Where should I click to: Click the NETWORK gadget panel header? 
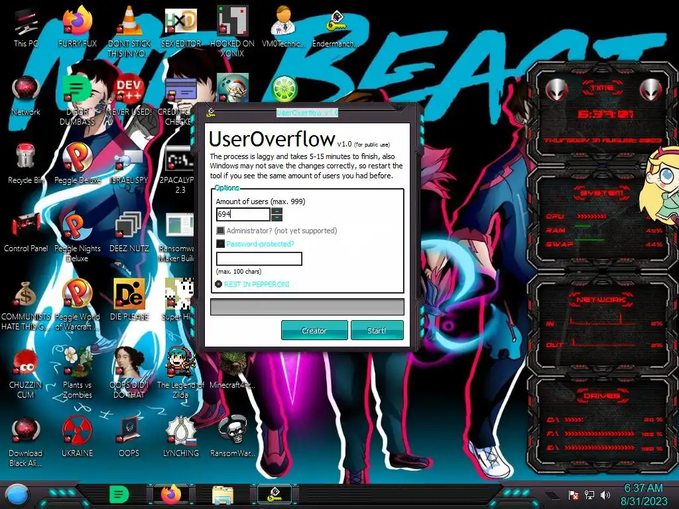pos(602,299)
